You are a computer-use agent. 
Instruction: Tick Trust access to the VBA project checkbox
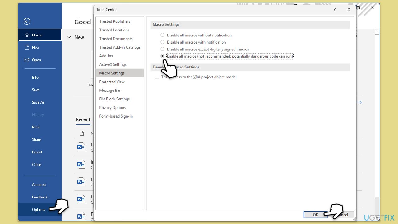[157, 77]
